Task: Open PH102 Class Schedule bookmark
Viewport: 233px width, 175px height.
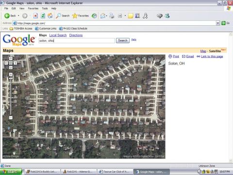Action: pos(73,29)
